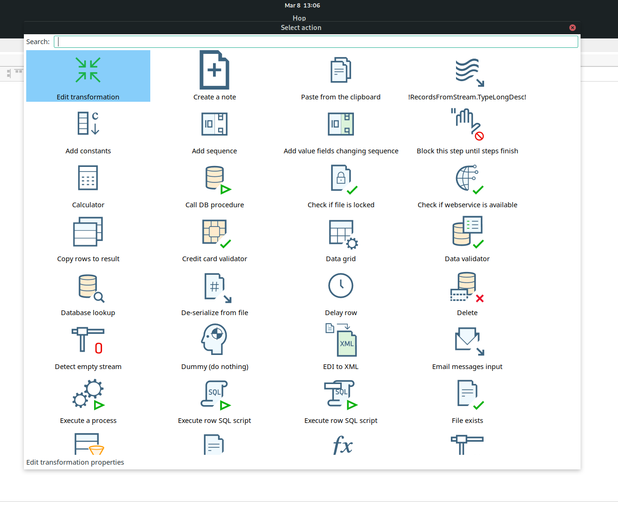The image size is (618, 505).
Task: Click the Dummy (do nothing) icon
Action: pyautogui.click(x=214, y=339)
